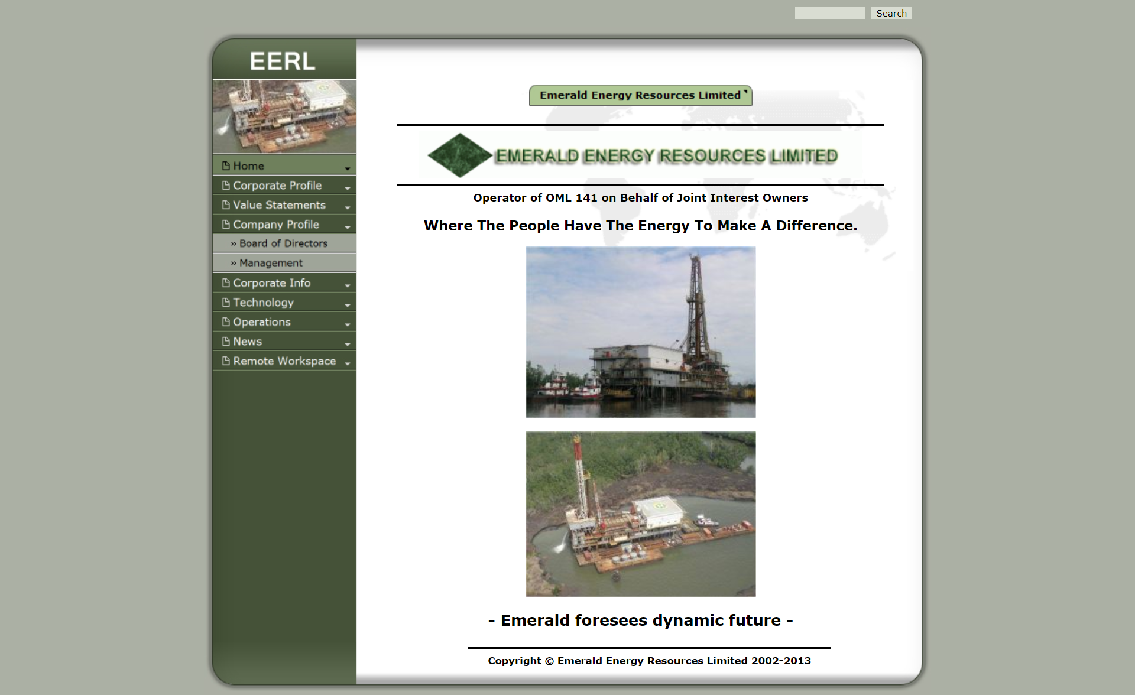Click the page icon beside Remote Workspace
Viewport: 1135px width, 695px height.
(x=226, y=361)
